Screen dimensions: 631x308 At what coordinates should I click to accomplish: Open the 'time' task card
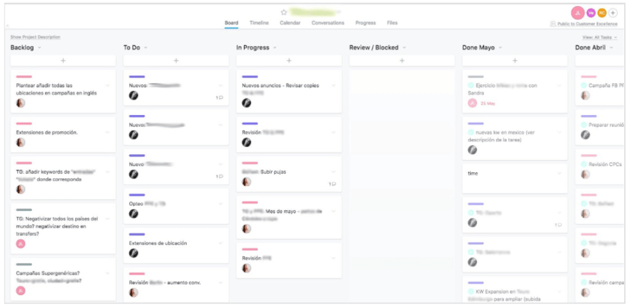coord(515,179)
